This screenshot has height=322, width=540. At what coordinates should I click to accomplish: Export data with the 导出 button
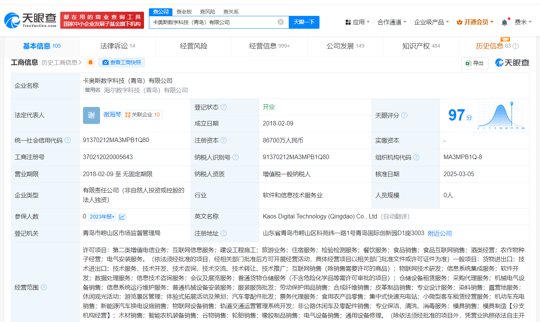pos(474,63)
